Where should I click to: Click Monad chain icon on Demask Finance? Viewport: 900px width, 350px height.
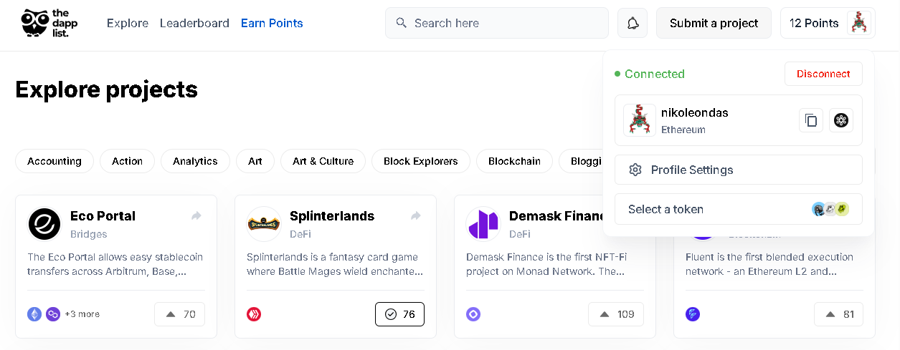click(x=473, y=313)
